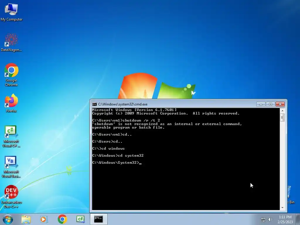This screenshot has width=300, height=225.
Task: Launch Windows Media Player from taskbar
Action: pos(44,219)
